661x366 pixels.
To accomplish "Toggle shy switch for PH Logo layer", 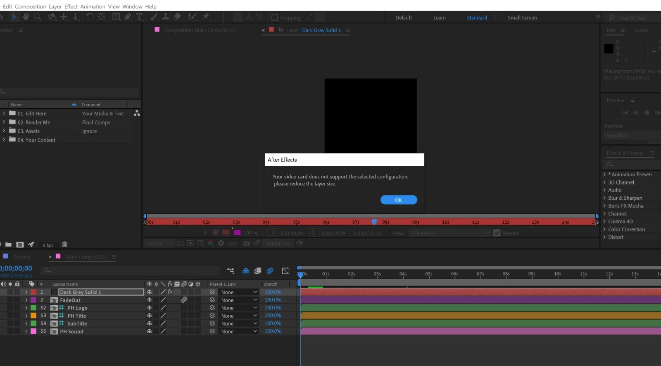I will click(149, 308).
